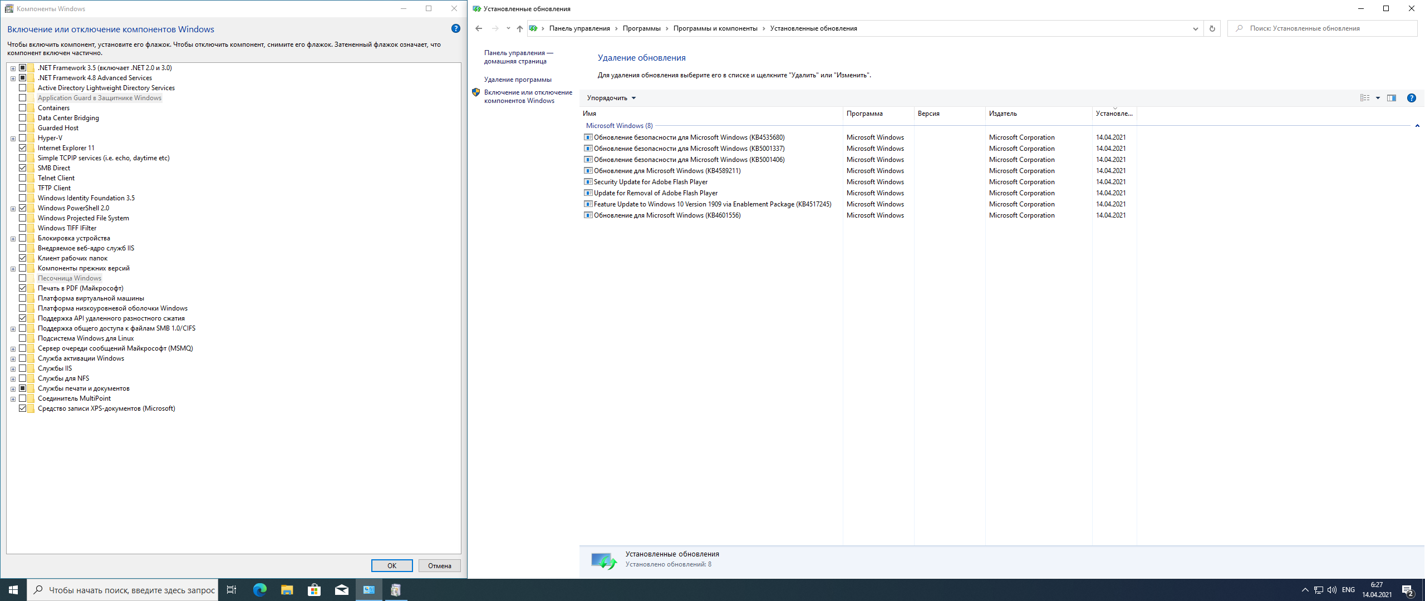Sort by Программа column header
This screenshot has width=1425, height=601.
[878, 114]
